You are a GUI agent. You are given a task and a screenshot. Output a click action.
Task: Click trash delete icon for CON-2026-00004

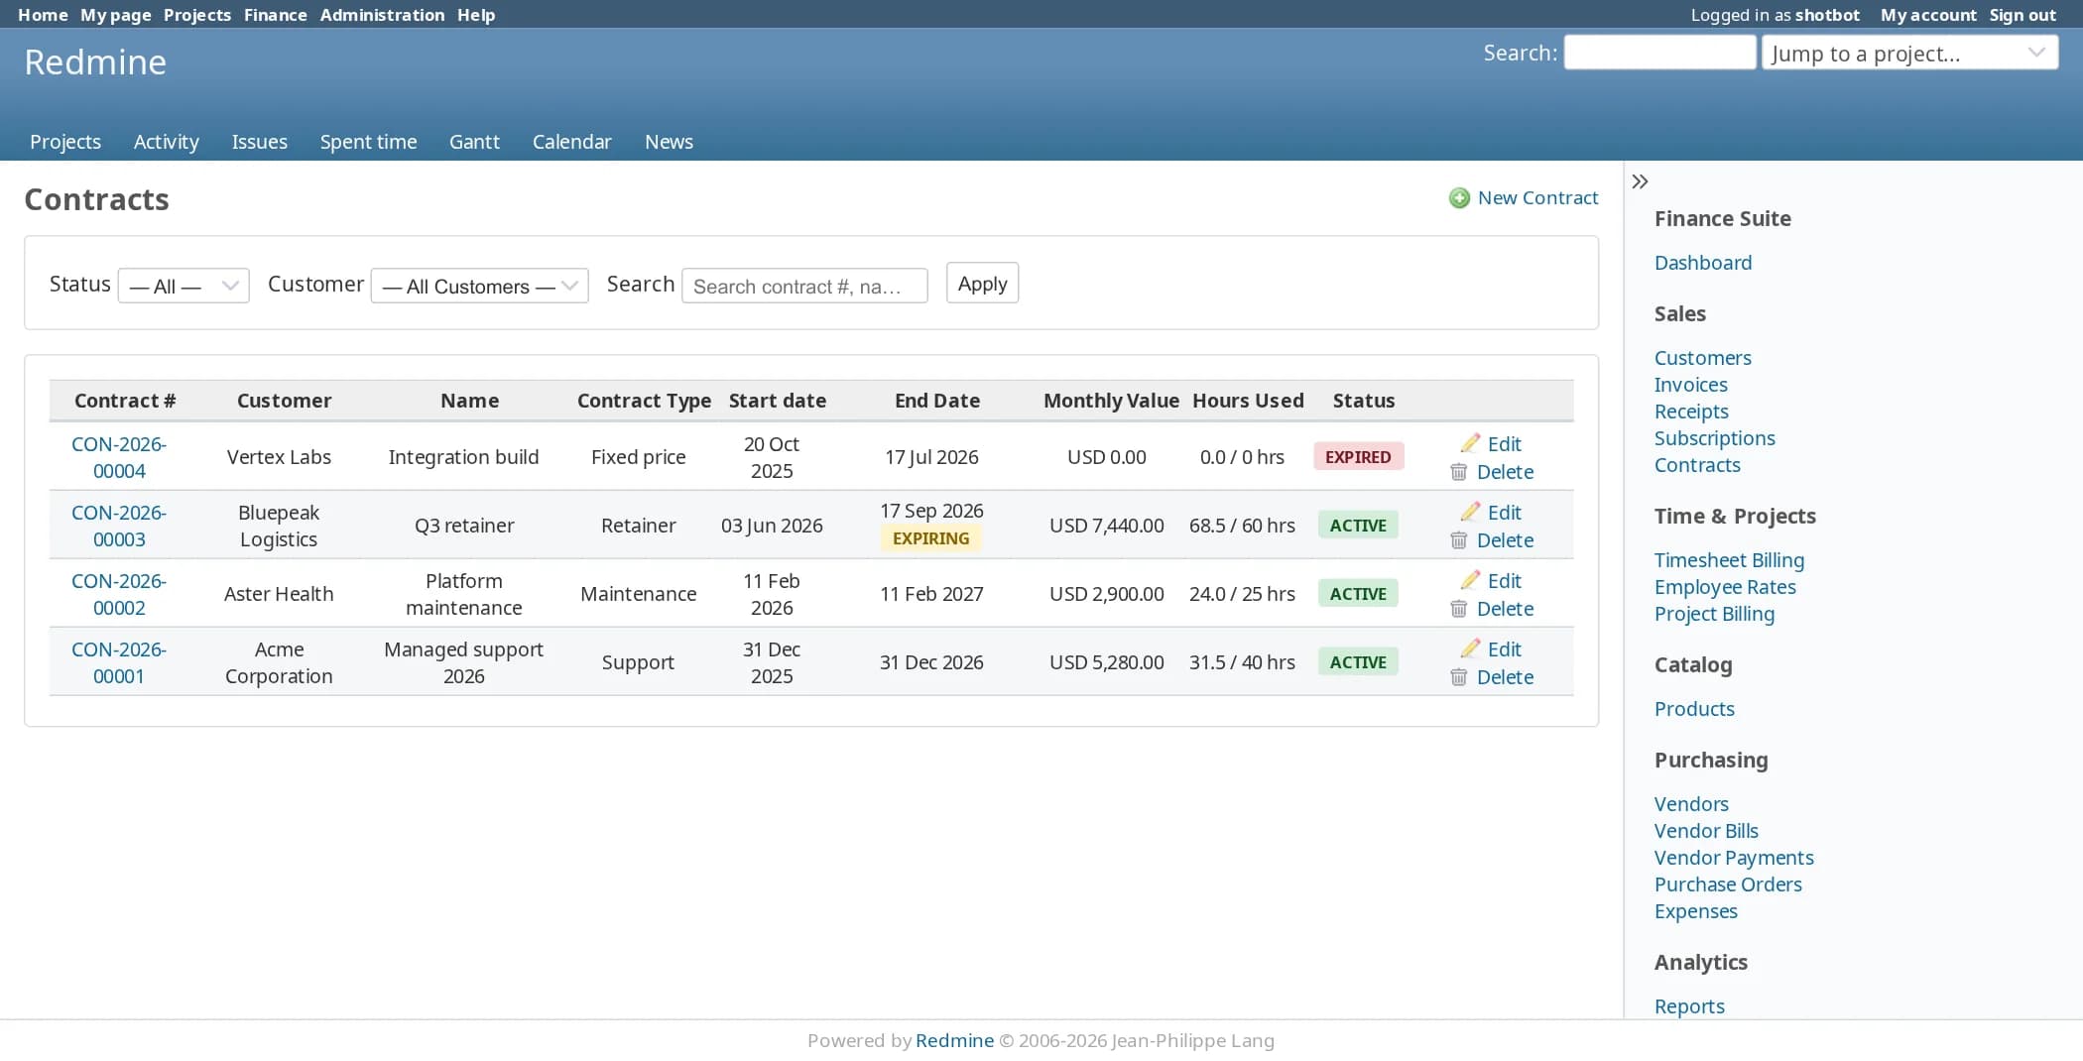(x=1459, y=472)
